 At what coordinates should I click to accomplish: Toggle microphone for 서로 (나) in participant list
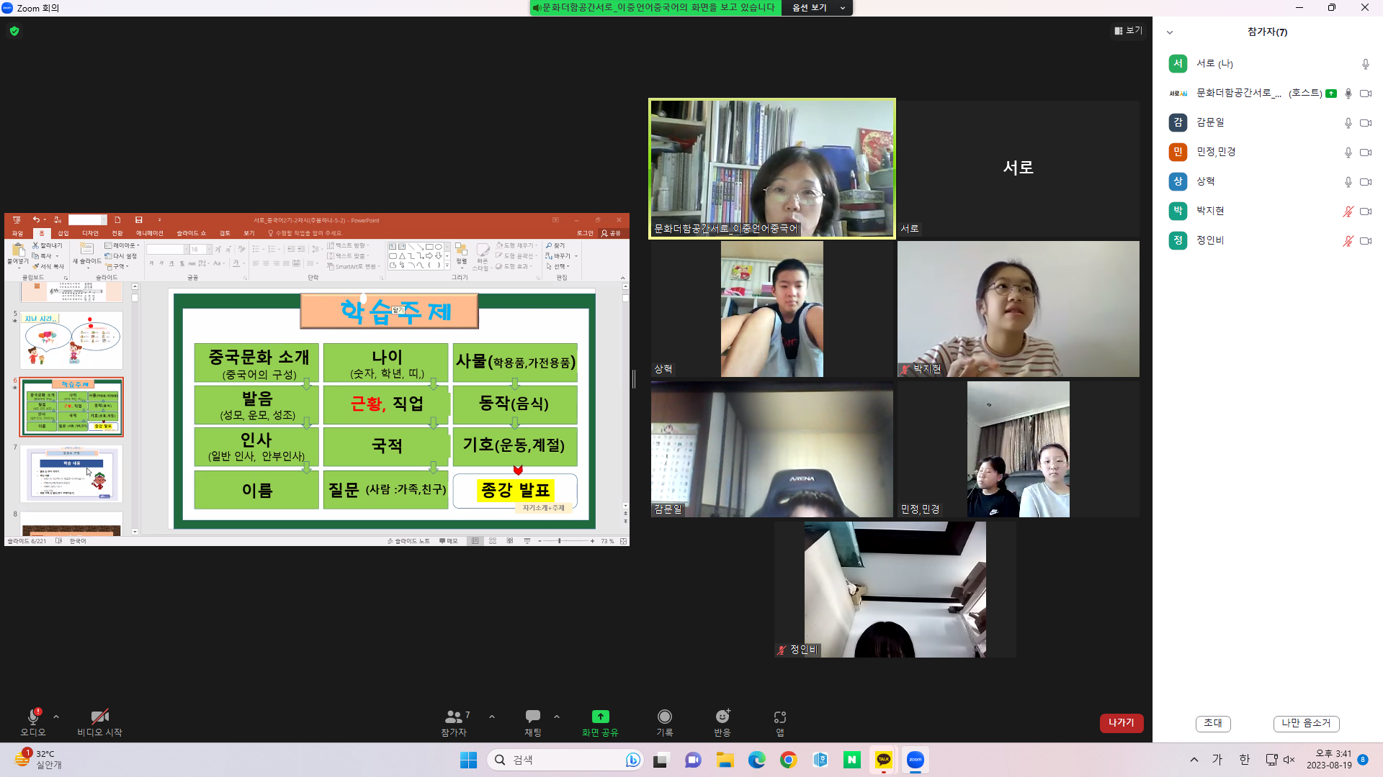[1365, 64]
